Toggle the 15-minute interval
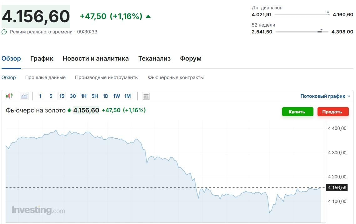This screenshot has height=224, width=356. (x=62, y=96)
